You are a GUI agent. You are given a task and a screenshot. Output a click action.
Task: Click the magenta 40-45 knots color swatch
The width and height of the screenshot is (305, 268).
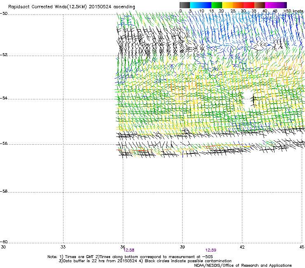(x=270, y=5)
